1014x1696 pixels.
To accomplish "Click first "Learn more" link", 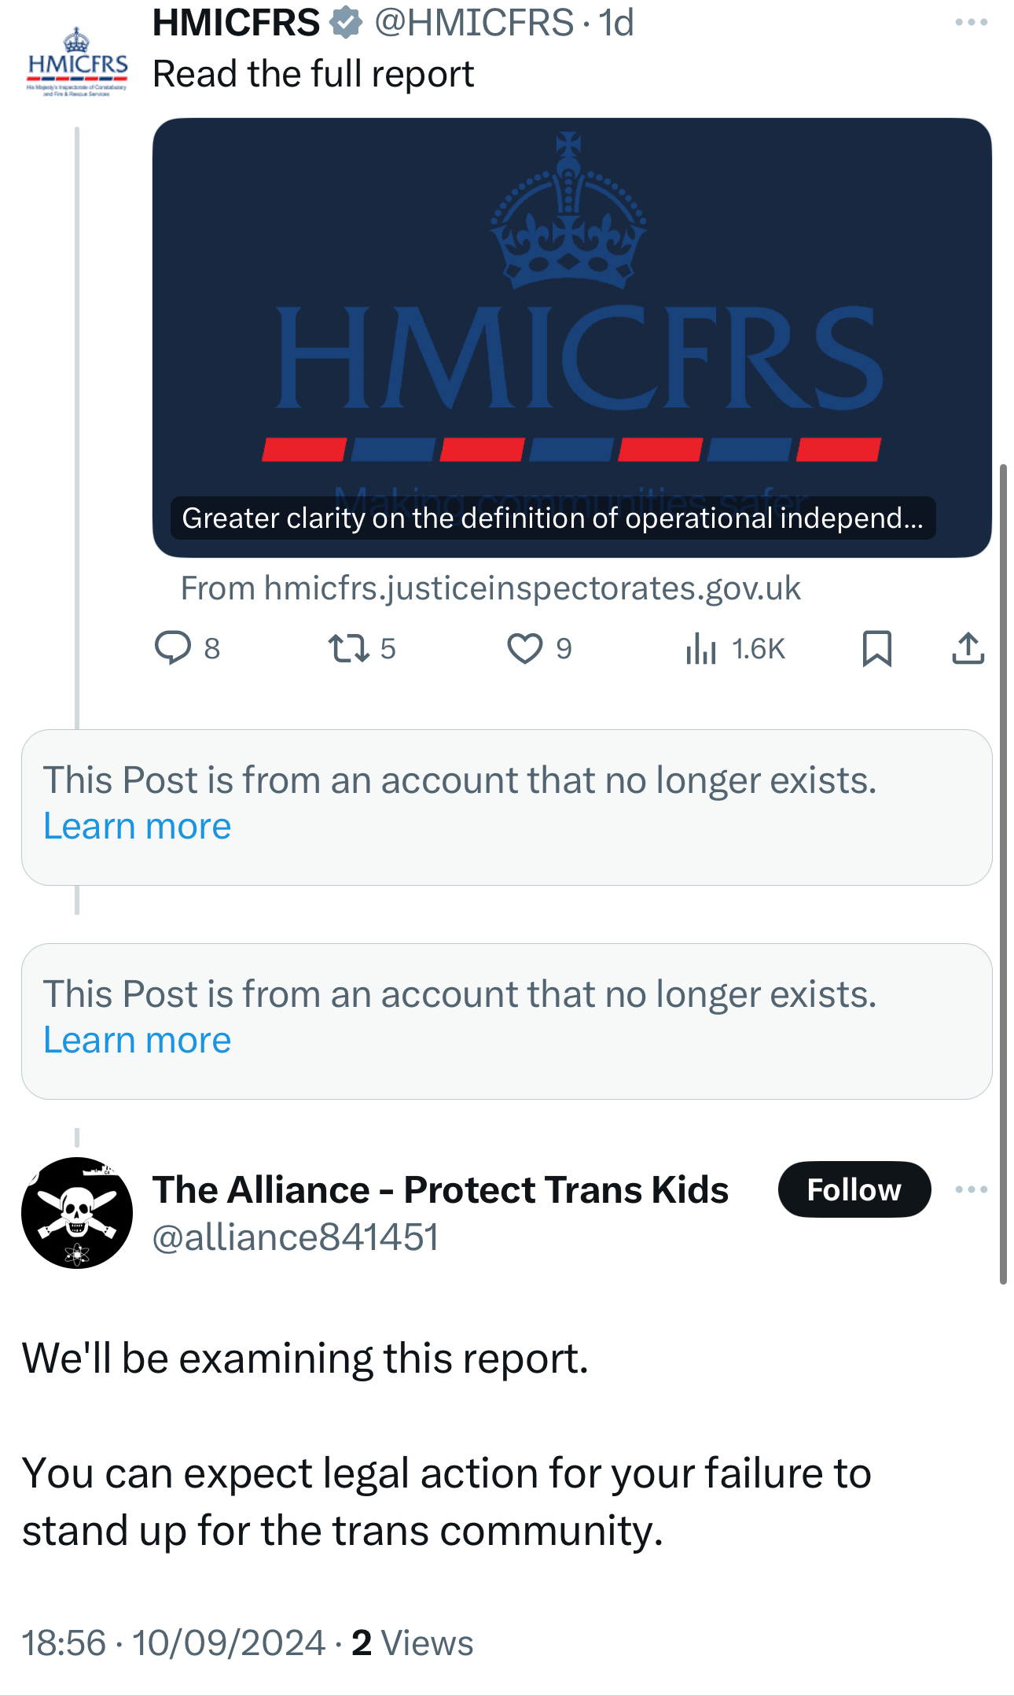I will coord(138,827).
